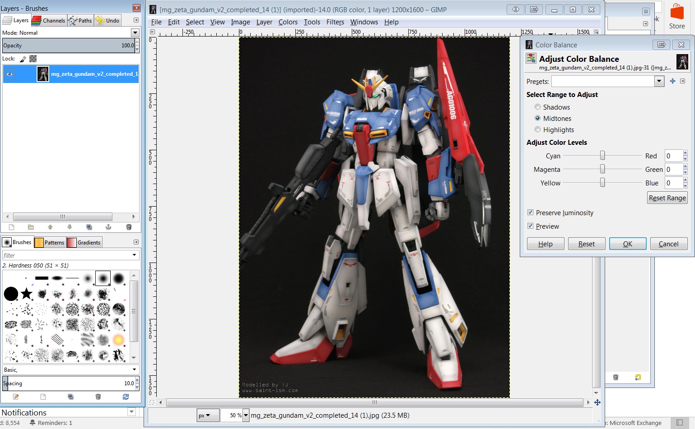The width and height of the screenshot is (695, 429).
Task: Delete the layer via trash icon
Action: point(129,227)
